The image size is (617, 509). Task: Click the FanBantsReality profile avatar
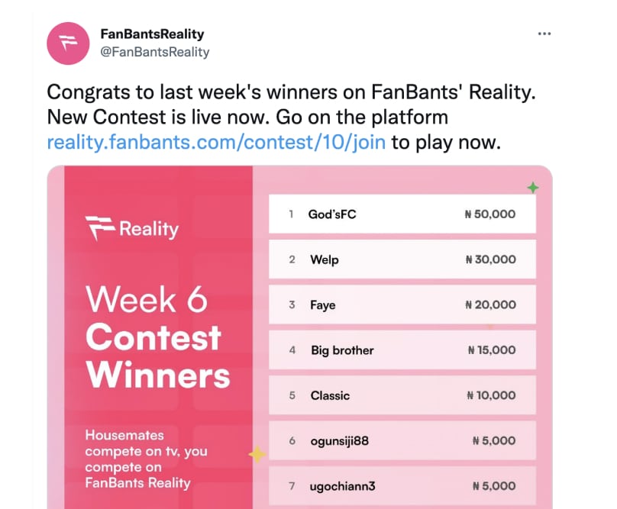point(69,43)
